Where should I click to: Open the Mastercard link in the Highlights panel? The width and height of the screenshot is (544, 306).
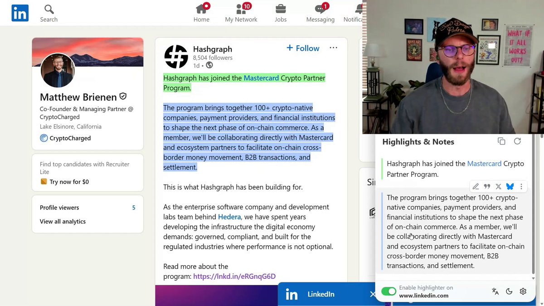coord(484,164)
